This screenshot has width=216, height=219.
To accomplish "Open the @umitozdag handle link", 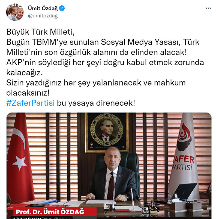I will click(x=43, y=16).
